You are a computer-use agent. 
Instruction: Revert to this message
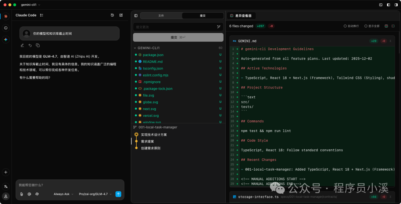[30, 45]
